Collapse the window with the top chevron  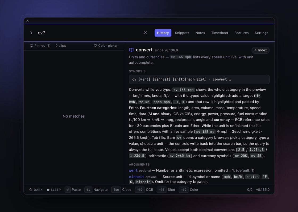28,21
